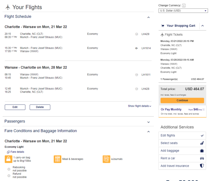Collapse the Flight Schedule section
Screen dimensions: 216x181
click(149, 17)
